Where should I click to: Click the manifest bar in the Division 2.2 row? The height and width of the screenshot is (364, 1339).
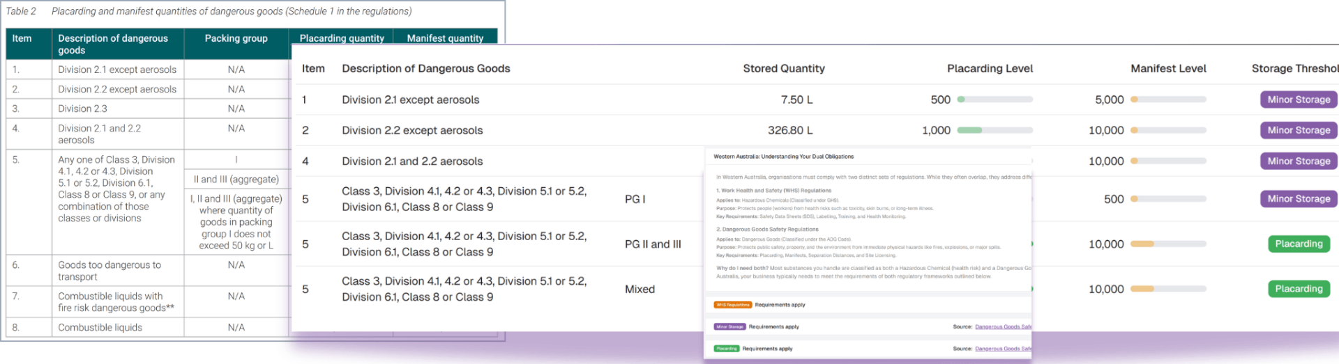(1168, 130)
